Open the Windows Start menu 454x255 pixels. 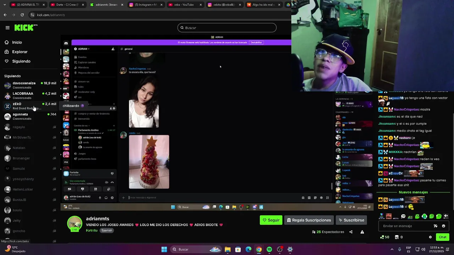(x=164, y=249)
